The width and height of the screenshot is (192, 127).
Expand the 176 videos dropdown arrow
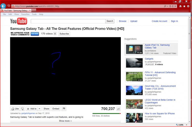point(55,34)
